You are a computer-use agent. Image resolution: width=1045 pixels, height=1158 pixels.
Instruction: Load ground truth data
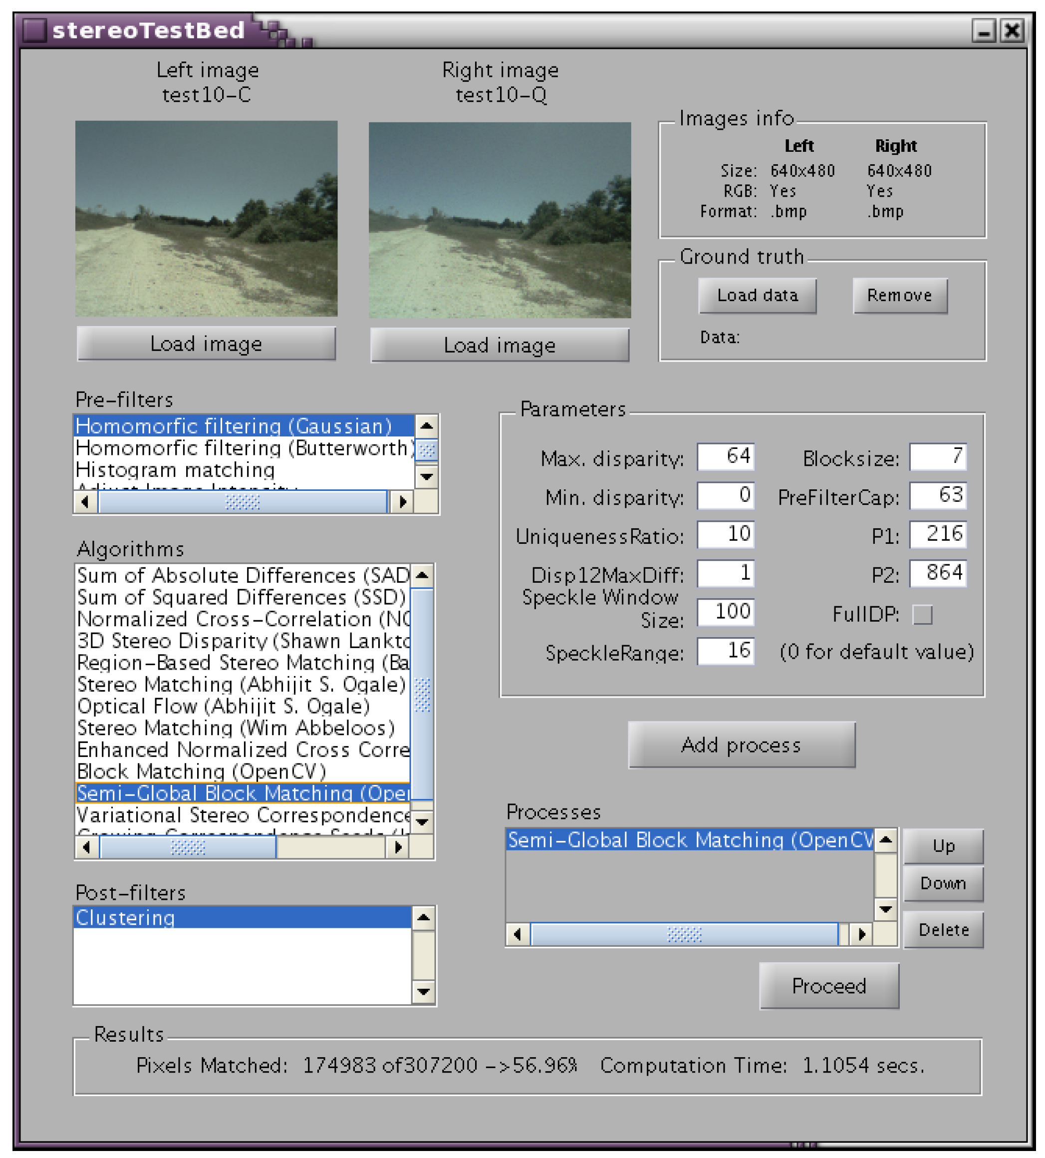pos(757,295)
